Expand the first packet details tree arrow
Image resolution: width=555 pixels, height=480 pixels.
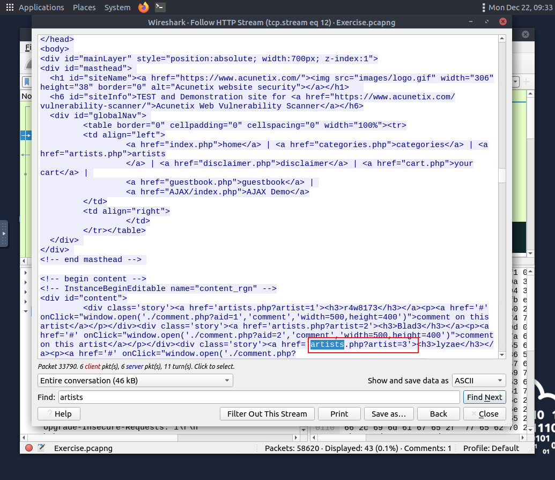[26, 273]
